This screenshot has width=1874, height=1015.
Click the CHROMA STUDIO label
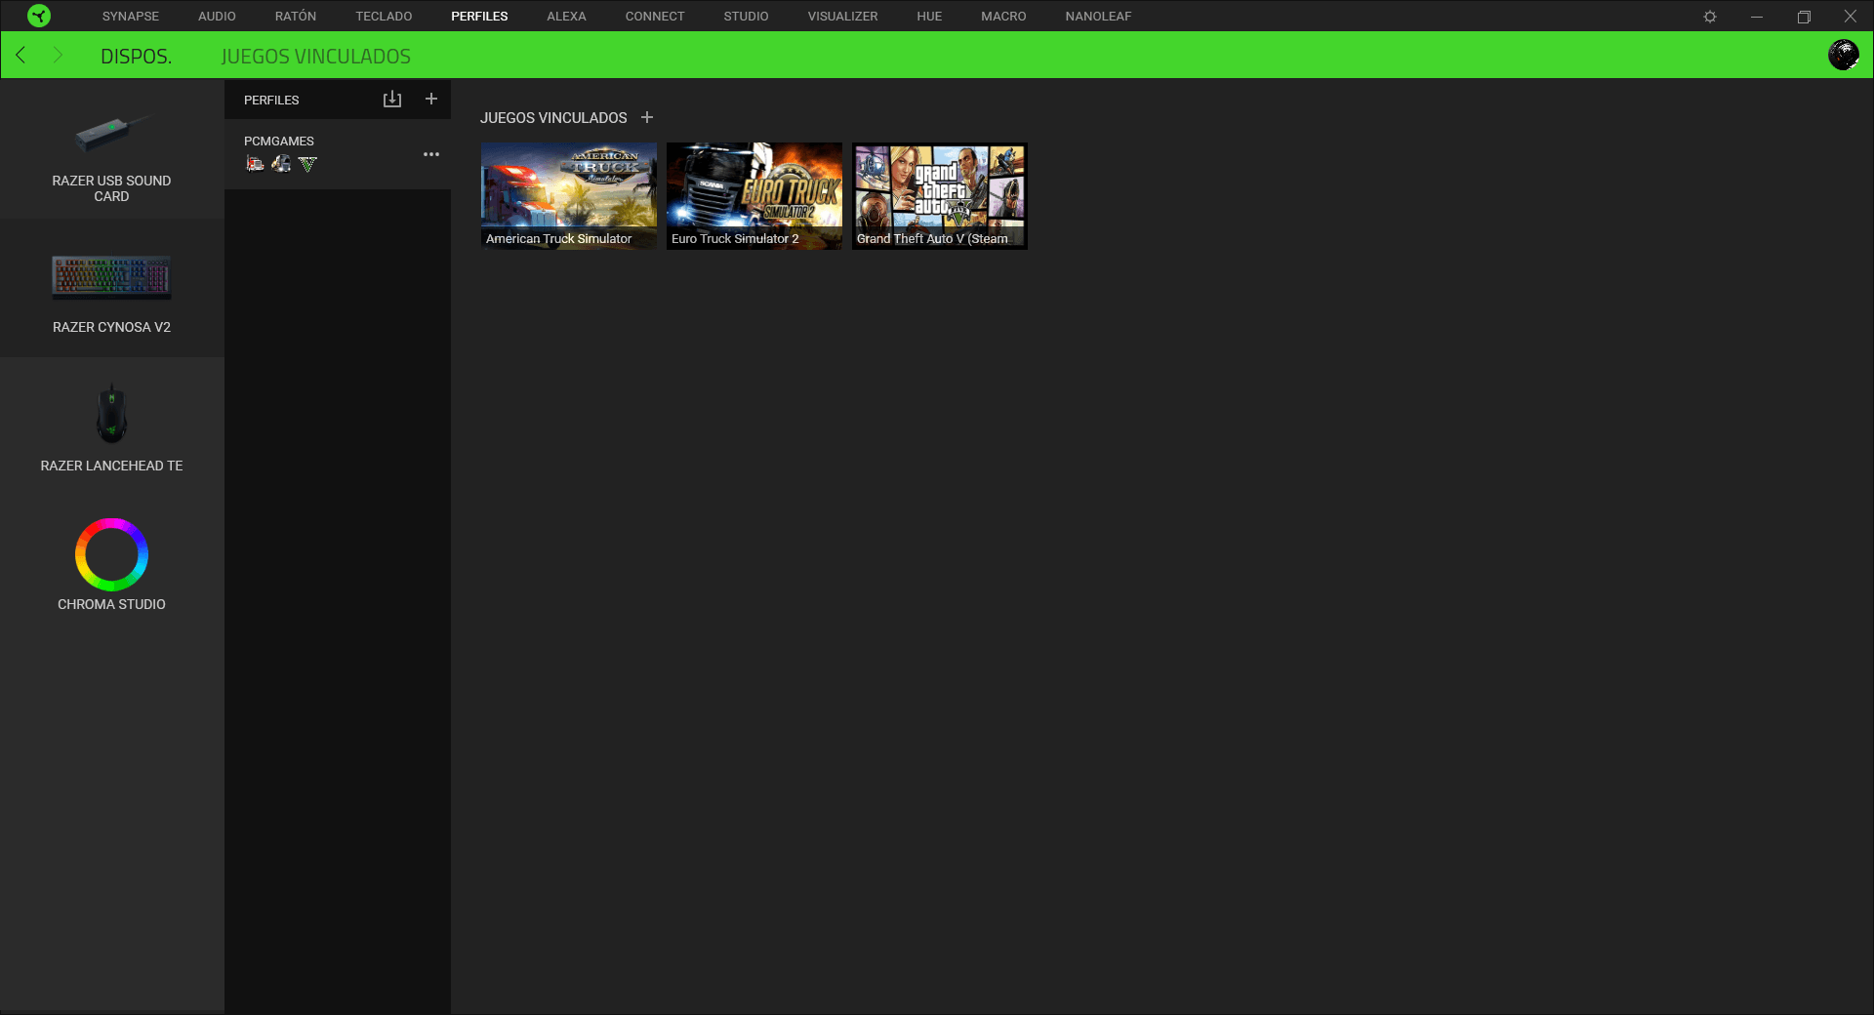[x=111, y=604]
